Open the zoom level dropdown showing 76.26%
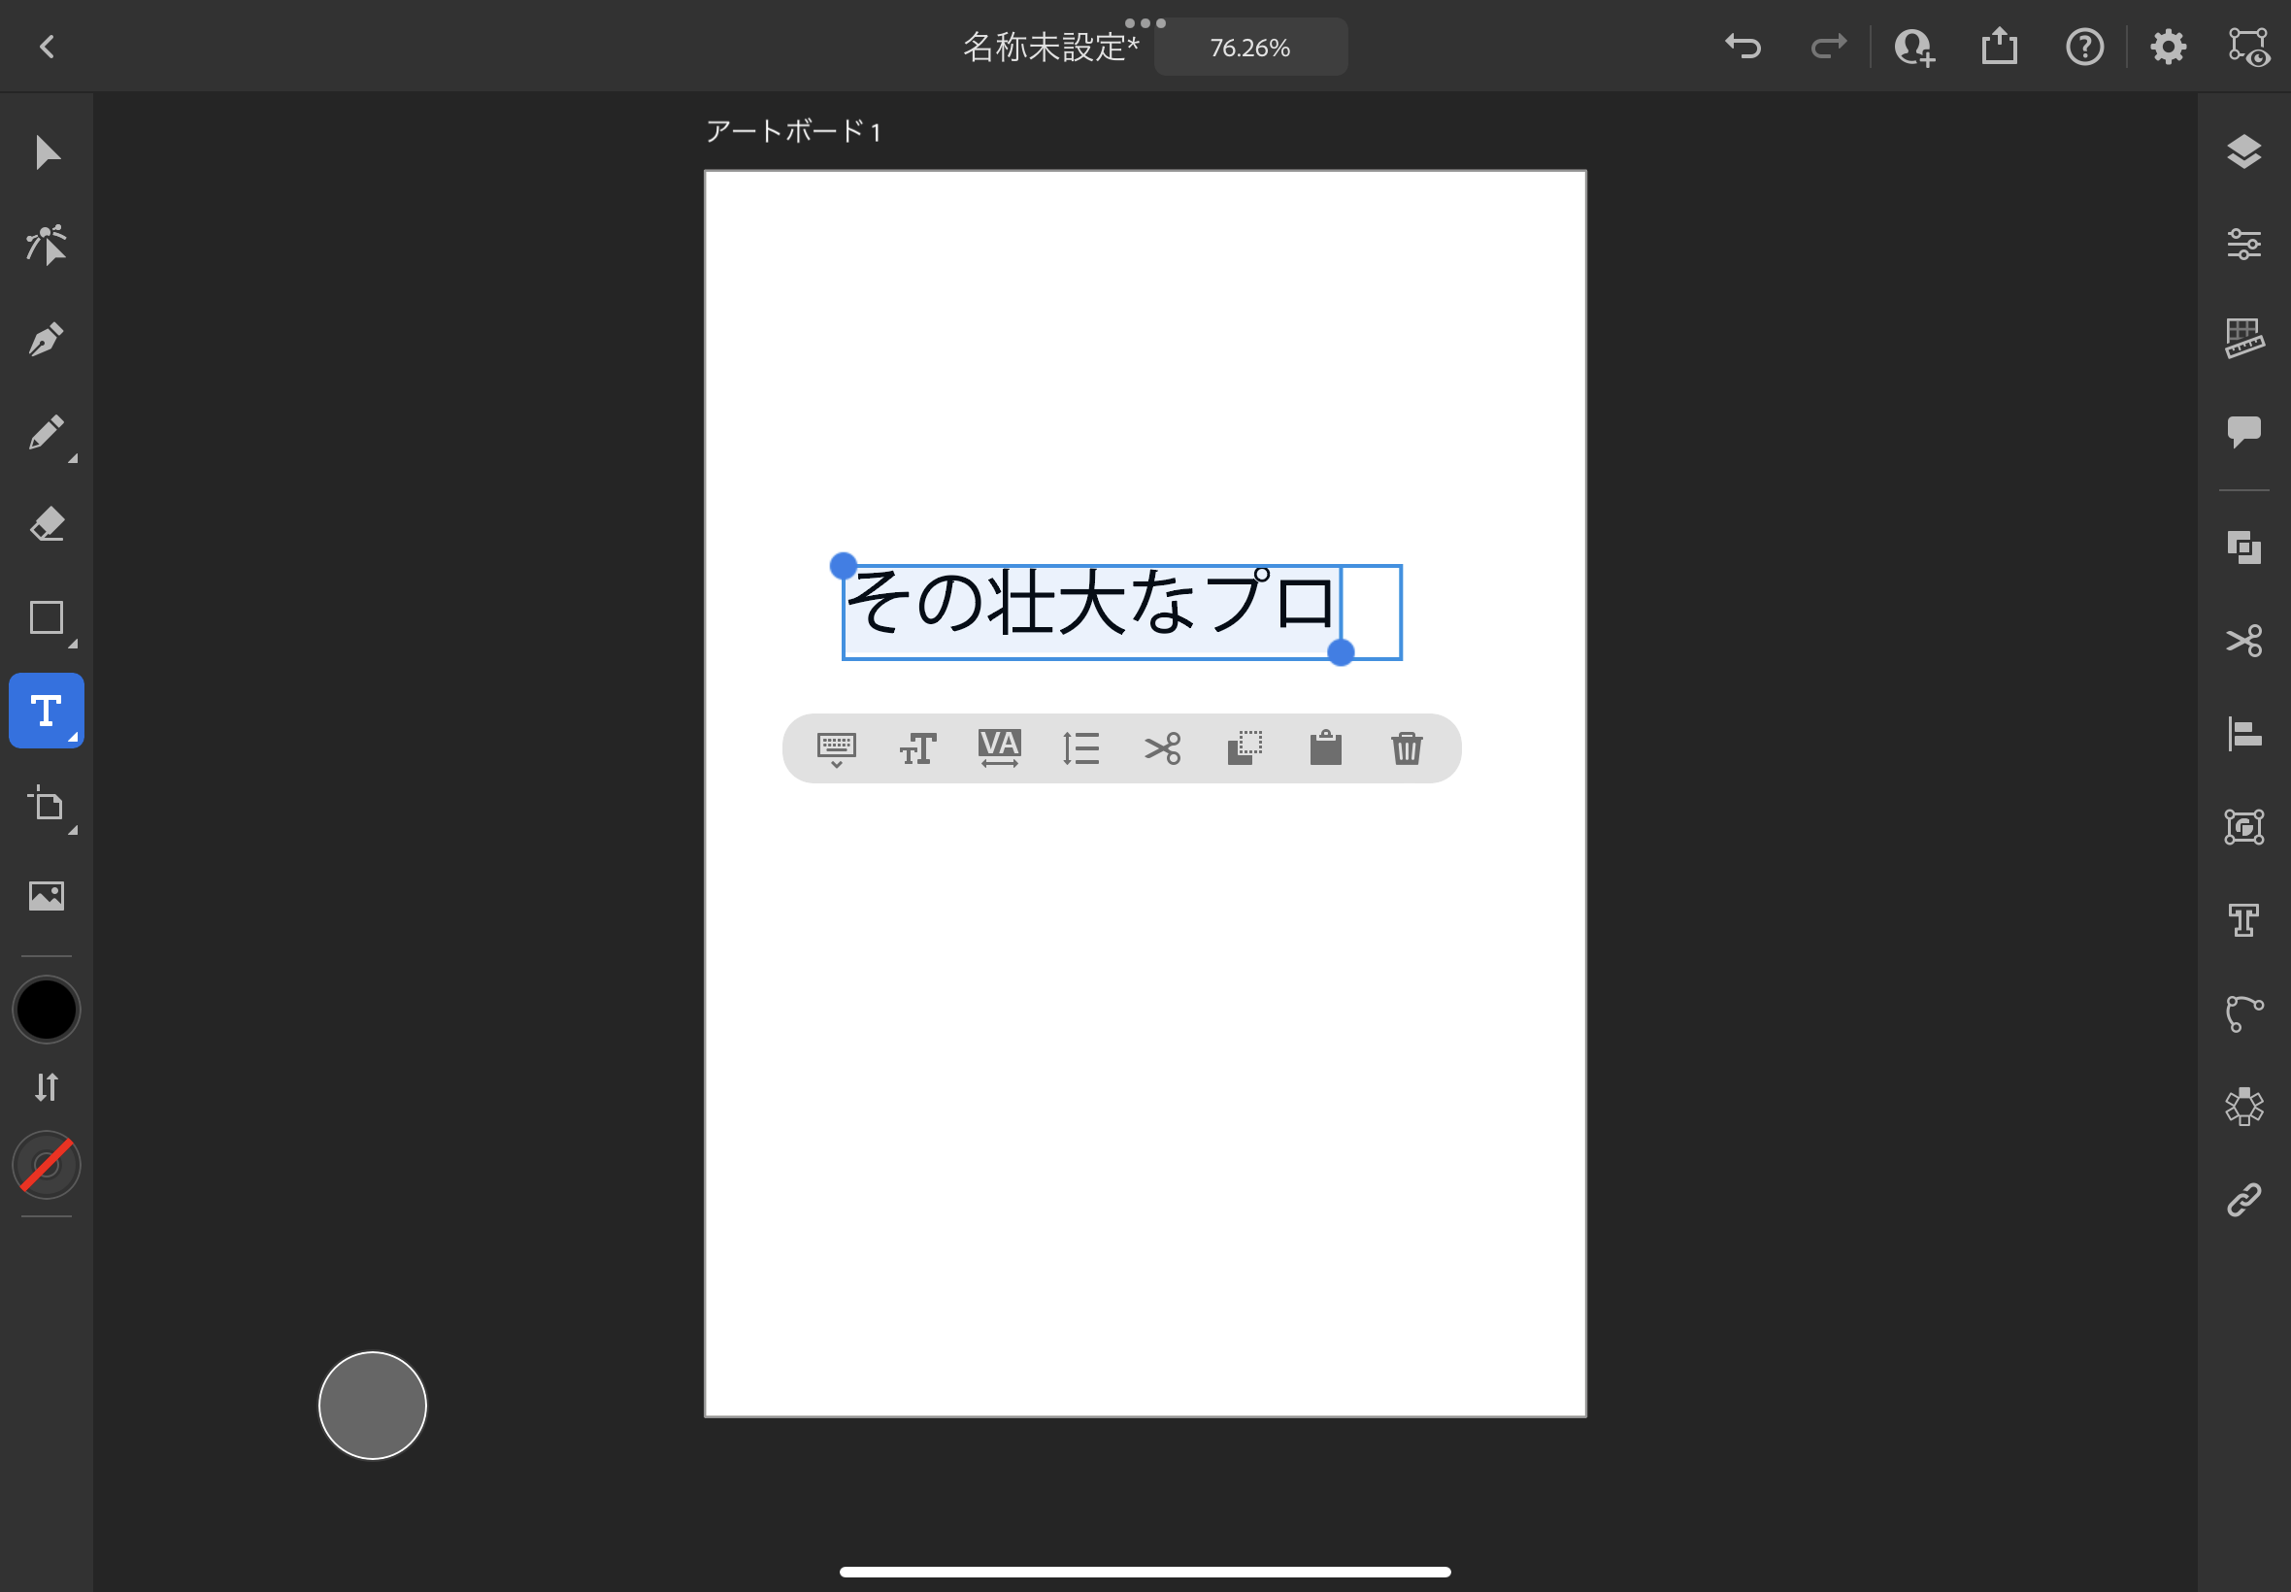 point(1249,46)
